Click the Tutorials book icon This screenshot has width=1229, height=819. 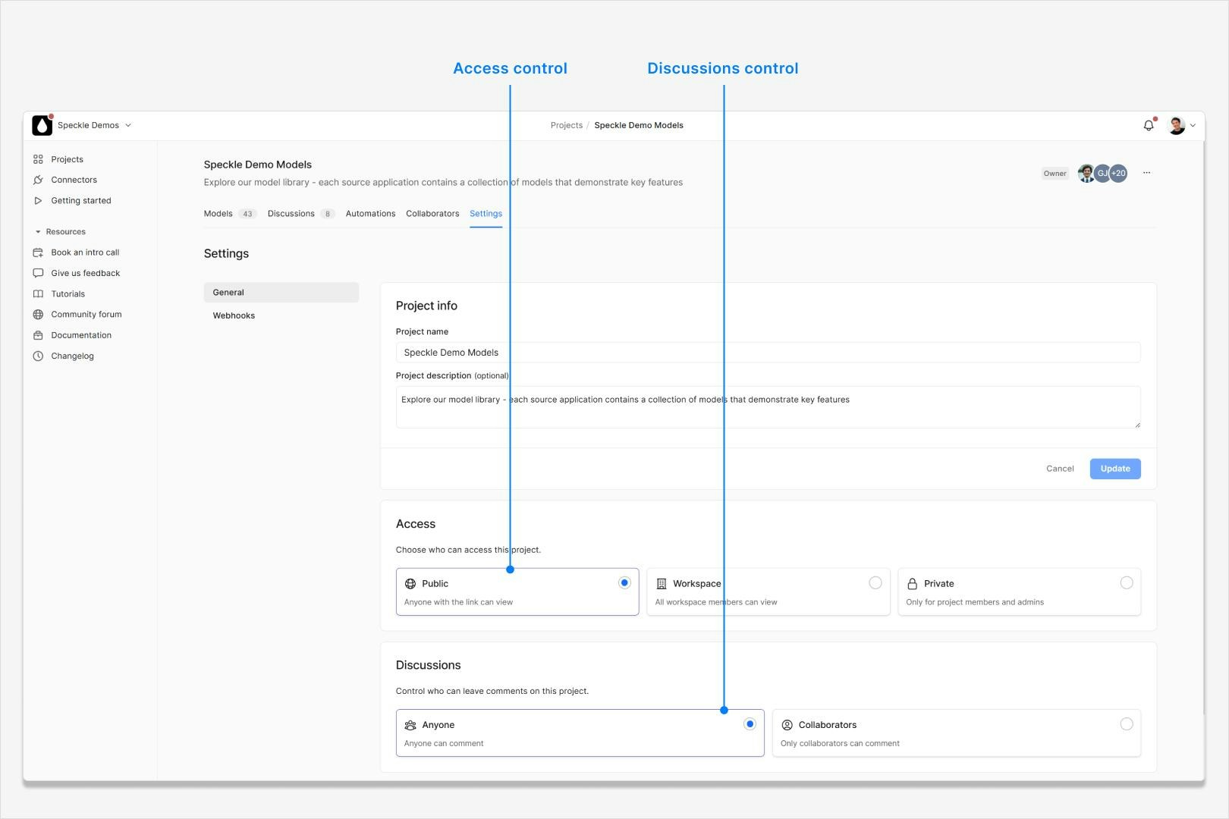click(38, 293)
